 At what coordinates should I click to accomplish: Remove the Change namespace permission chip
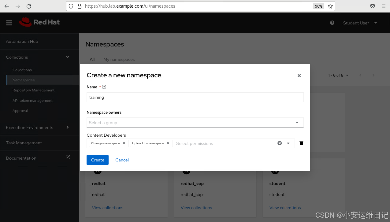click(124, 143)
